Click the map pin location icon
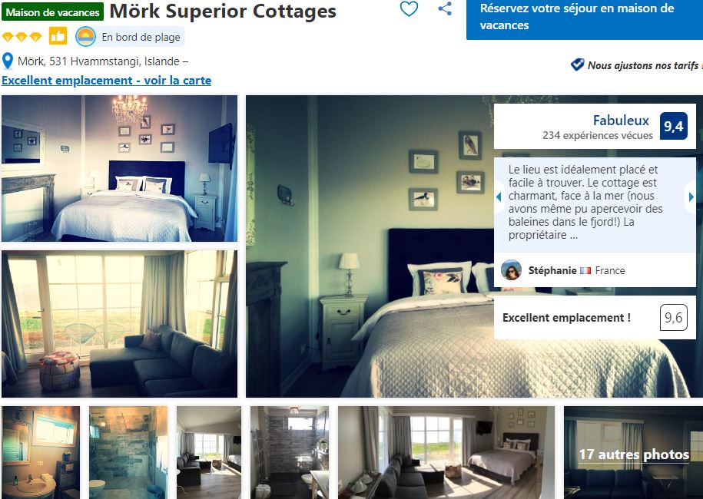Image resolution: width=703 pixels, height=499 pixels. pyautogui.click(x=8, y=61)
